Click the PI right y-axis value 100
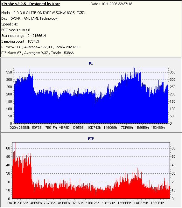This screenshot has width=182, height=208. [172, 109]
